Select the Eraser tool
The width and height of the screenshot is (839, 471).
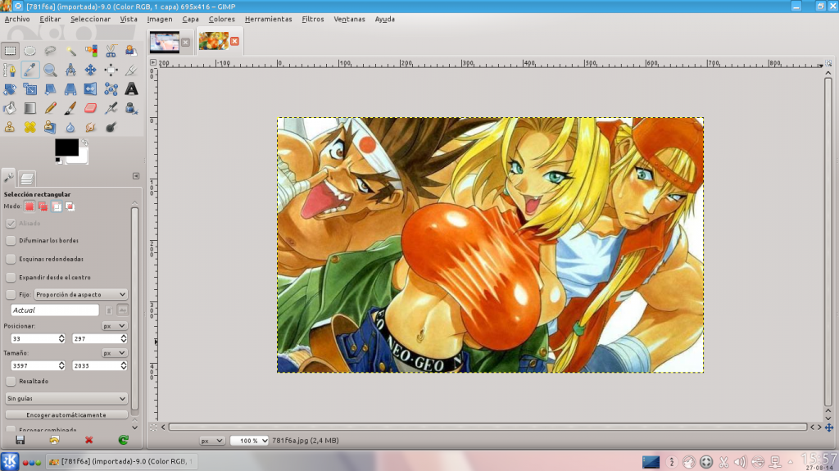coord(91,108)
